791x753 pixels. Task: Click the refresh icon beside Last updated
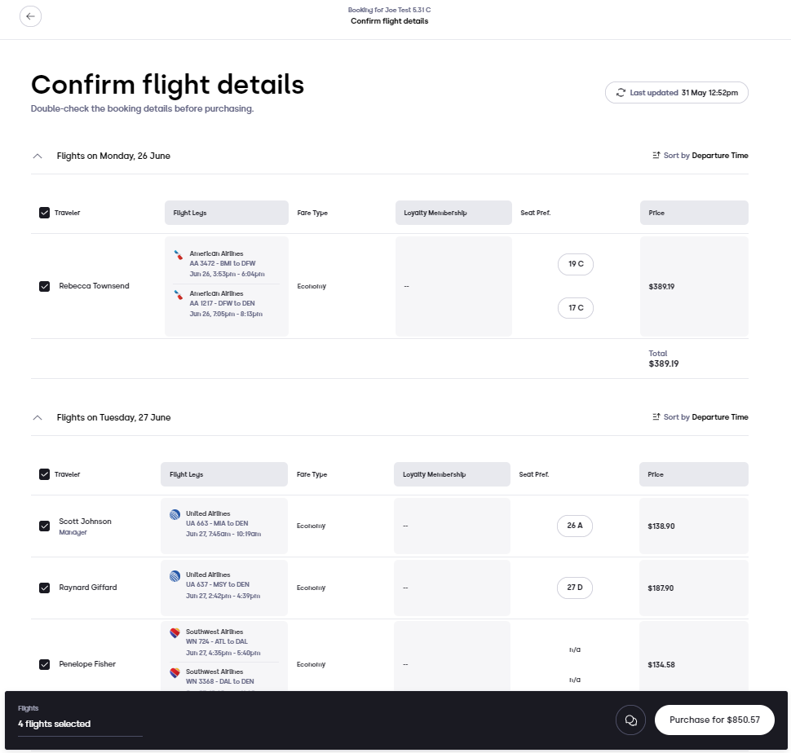pos(621,93)
